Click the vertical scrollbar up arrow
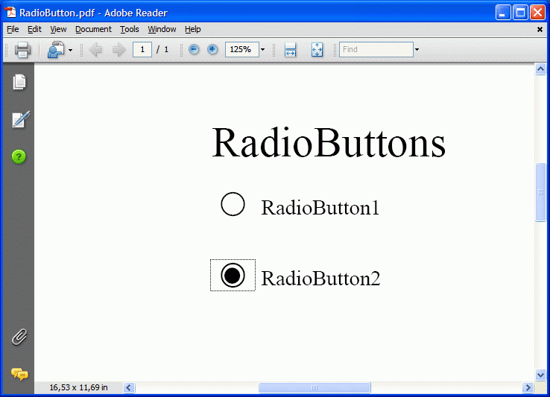 coord(540,69)
